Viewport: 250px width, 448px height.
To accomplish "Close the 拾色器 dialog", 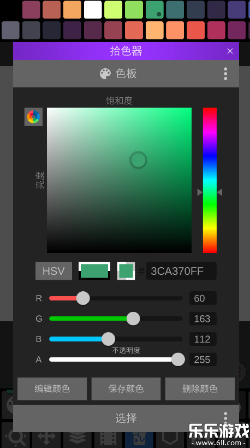I will tap(230, 51).
